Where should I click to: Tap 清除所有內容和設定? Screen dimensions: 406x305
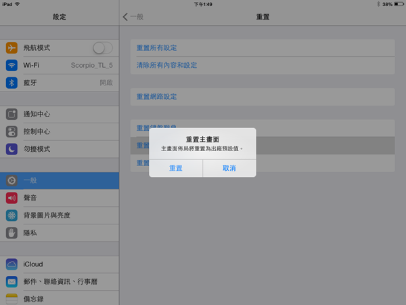[x=263, y=65]
